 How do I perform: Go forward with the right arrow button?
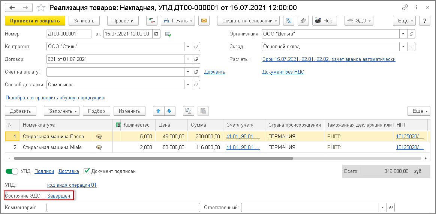[25, 8]
